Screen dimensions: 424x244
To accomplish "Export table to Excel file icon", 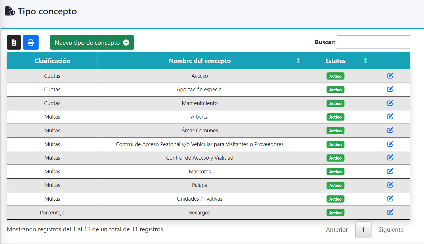I will (14, 42).
